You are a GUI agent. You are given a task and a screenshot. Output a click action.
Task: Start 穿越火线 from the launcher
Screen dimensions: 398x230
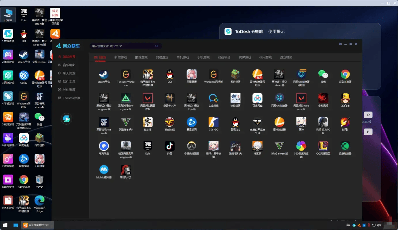(169, 122)
